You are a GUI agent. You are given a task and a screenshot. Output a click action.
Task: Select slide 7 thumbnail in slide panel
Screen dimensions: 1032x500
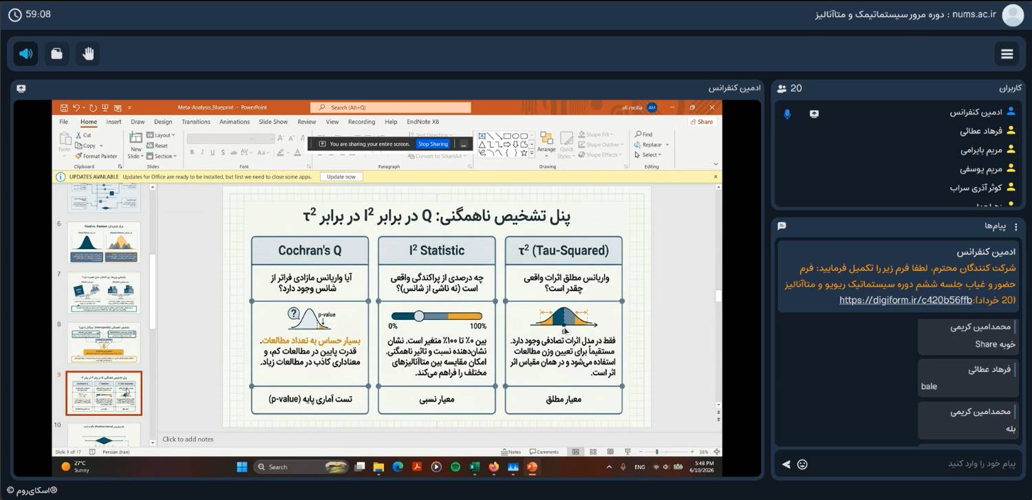104,292
